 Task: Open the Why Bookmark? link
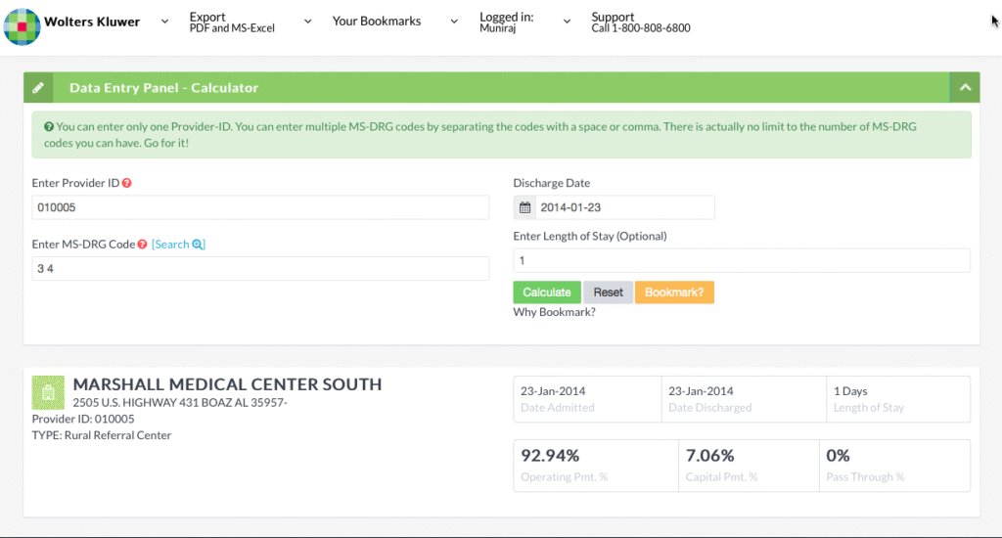pos(554,313)
